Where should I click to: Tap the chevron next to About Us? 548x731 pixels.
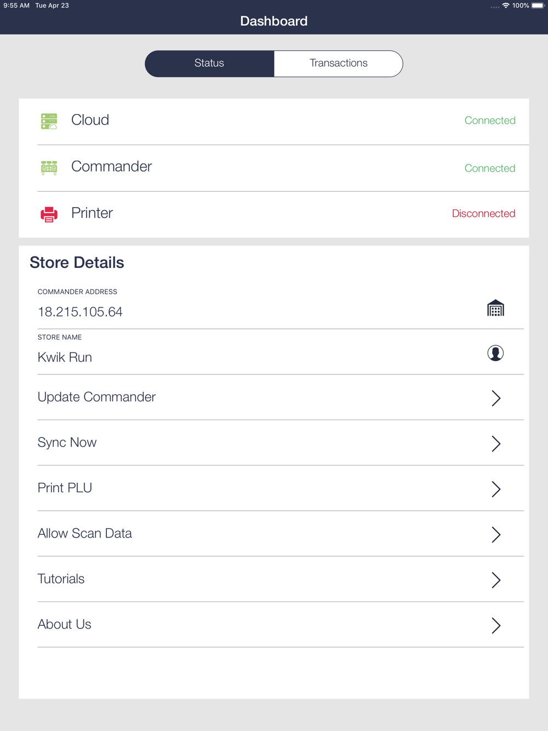click(x=496, y=625)
